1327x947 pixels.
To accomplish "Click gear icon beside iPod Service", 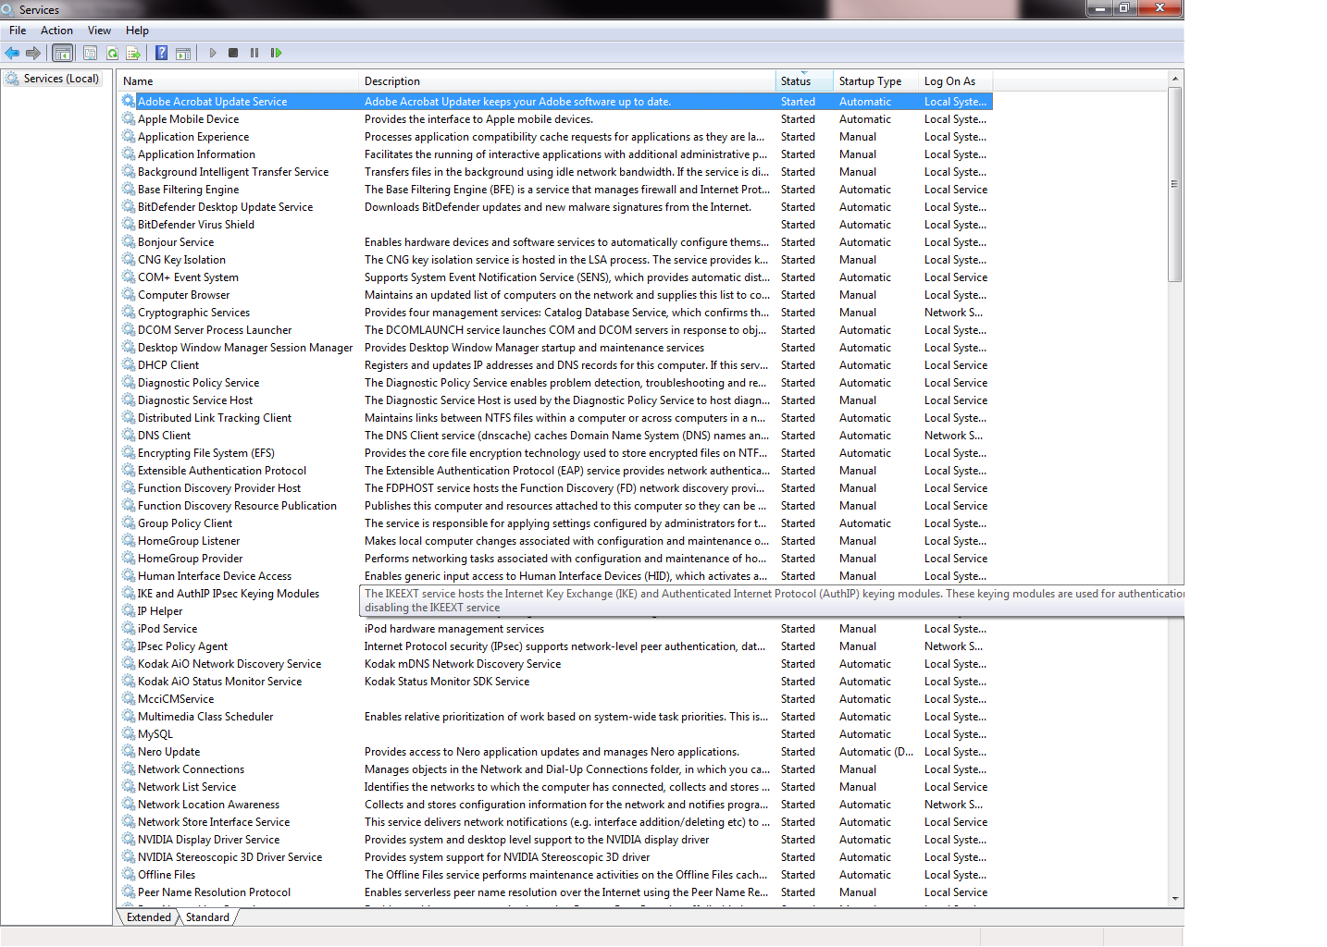I will [x=129, y=629].
